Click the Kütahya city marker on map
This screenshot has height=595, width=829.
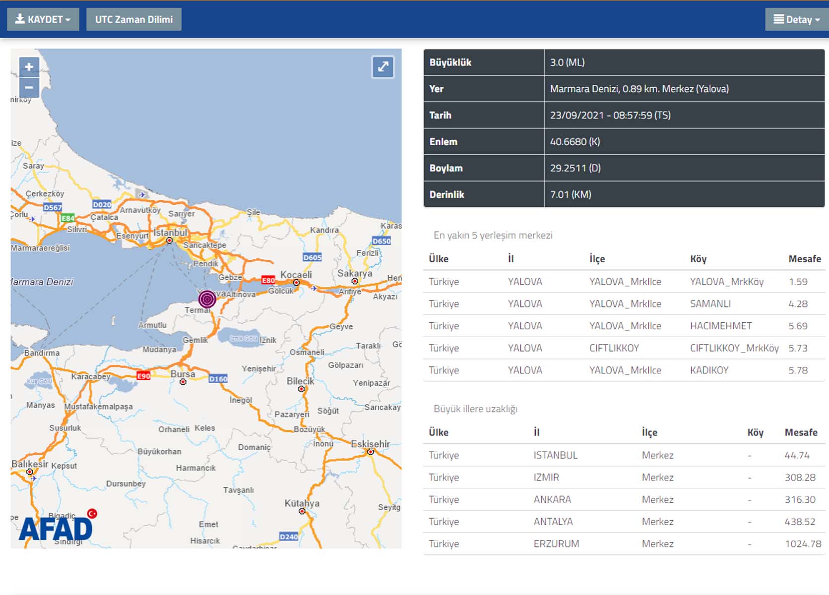pyautogui.click(x=302, y=511)
